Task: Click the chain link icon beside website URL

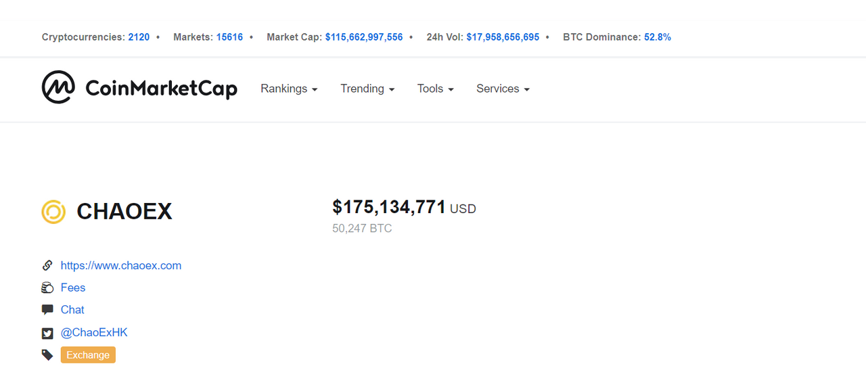Action: tap(47, 265)
